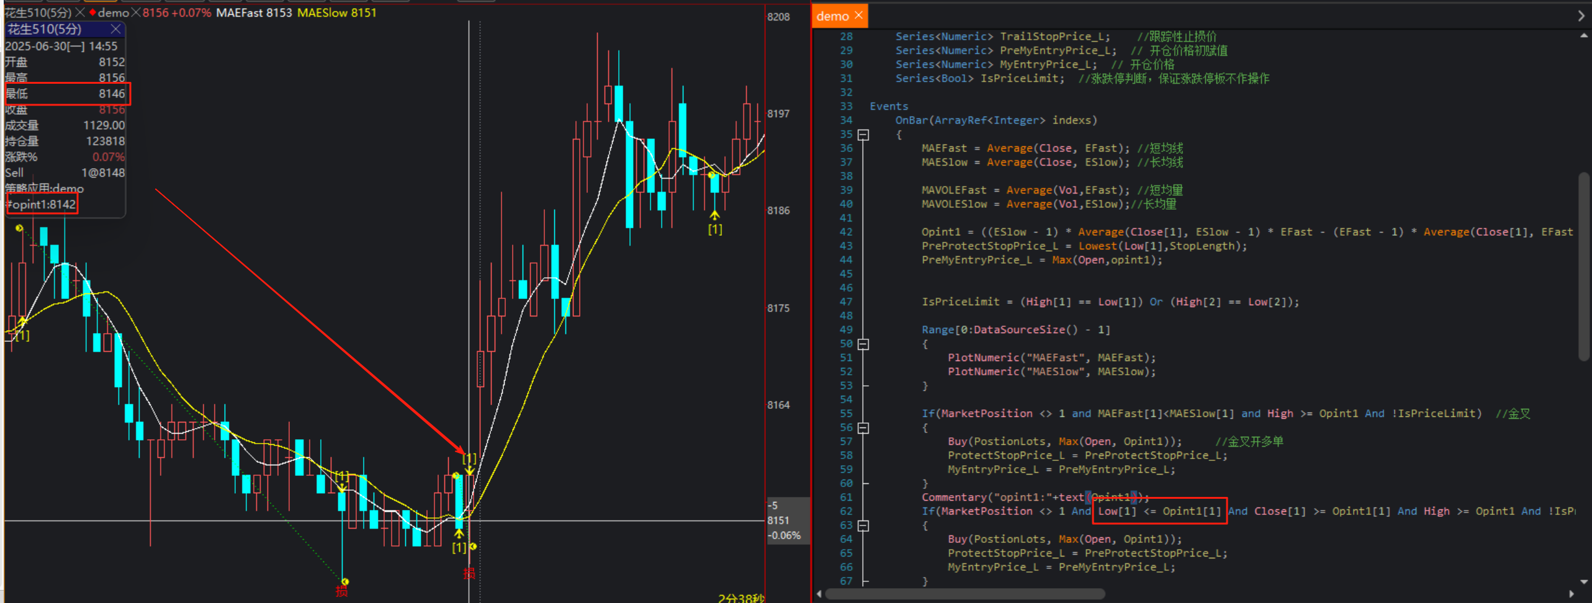This screenshot has height=603, width=1592.
Task: Select the [1] entry marker at chart left edge
Action: [22, 329]
